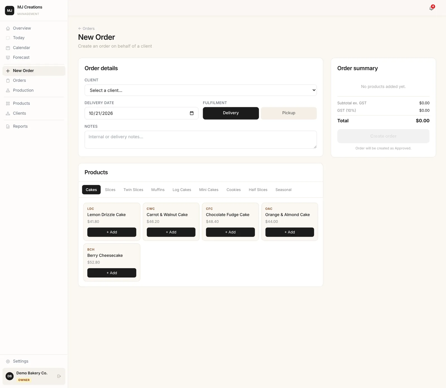Select the Seasonal tab
The width and height of the screenshot is (446, 388).
point(283,190)
